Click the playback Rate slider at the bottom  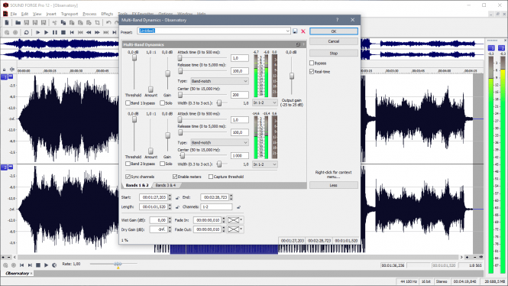coord(118,265)
